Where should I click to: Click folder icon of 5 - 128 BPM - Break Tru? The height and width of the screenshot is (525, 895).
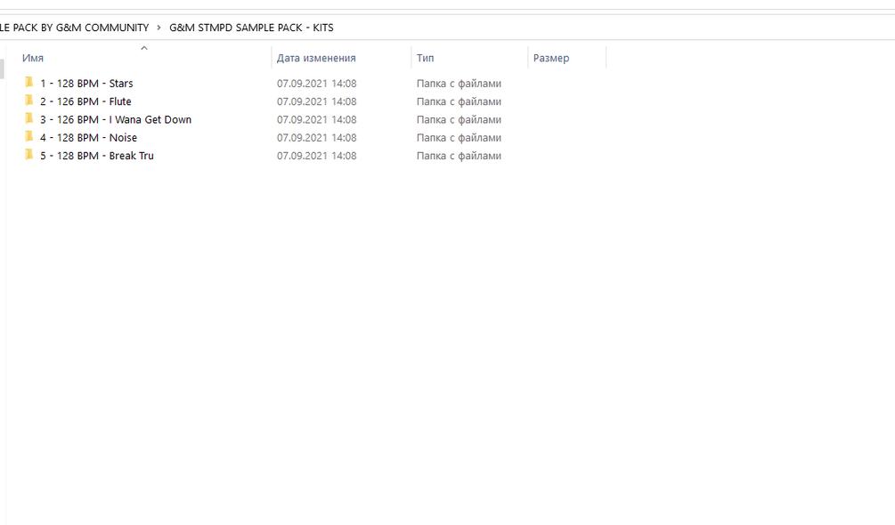tap(29, 155)
